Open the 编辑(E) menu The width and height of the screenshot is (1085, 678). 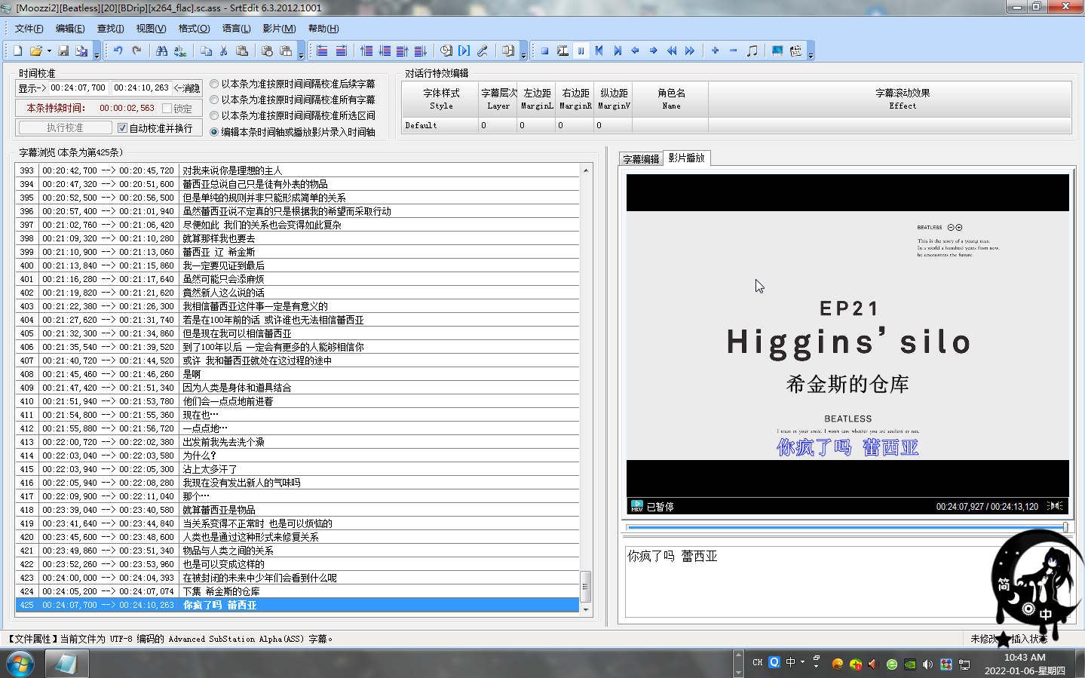tap(70, 29)
